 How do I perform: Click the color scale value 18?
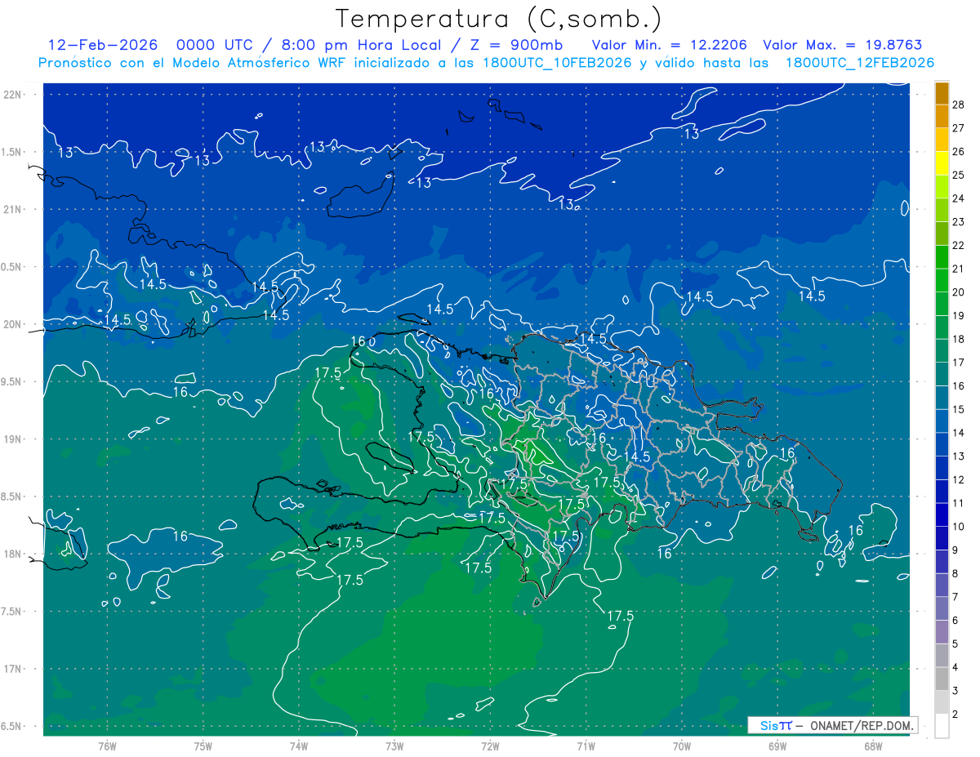pyautogui.click(x=959, y=339)
